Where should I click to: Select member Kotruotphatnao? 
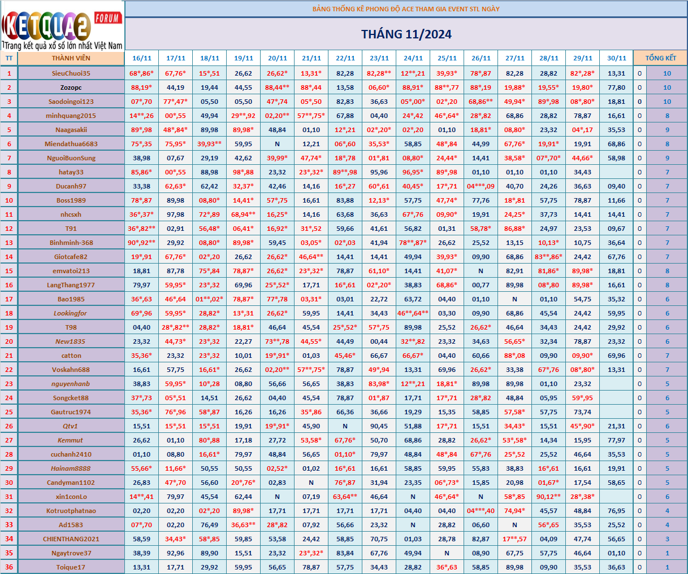click(71, 511)
